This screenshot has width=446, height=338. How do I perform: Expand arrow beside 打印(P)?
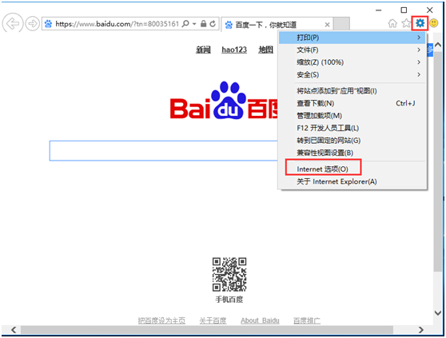[x=419, y=38]
